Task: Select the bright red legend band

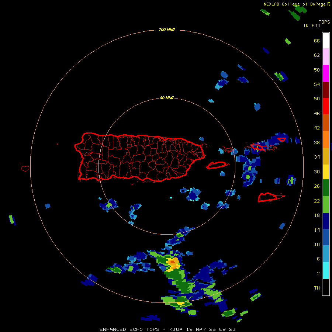Action: (x=326, y=106)
